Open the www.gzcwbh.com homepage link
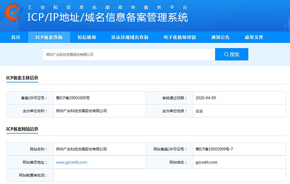The height and width of the screenshot is (184, 290). (72, 162)
